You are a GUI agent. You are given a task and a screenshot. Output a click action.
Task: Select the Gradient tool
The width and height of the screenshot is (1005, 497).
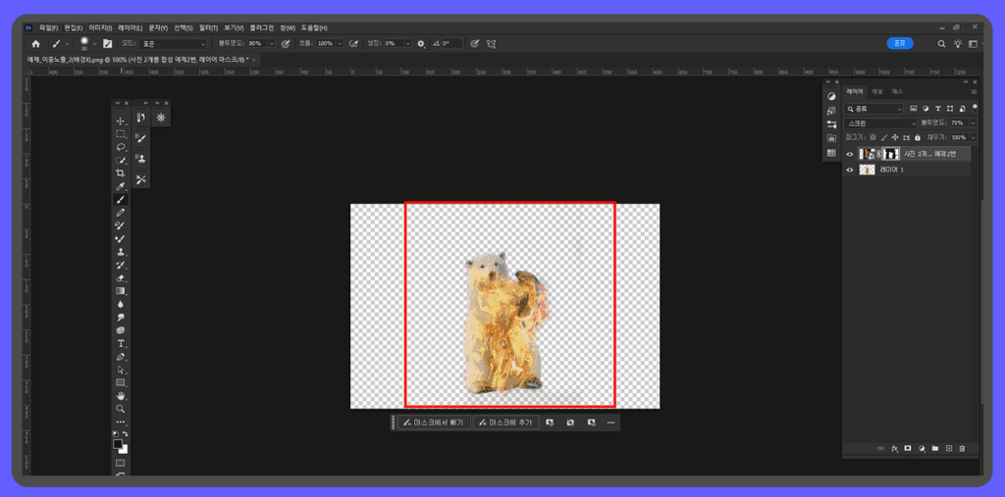(121, 291)
